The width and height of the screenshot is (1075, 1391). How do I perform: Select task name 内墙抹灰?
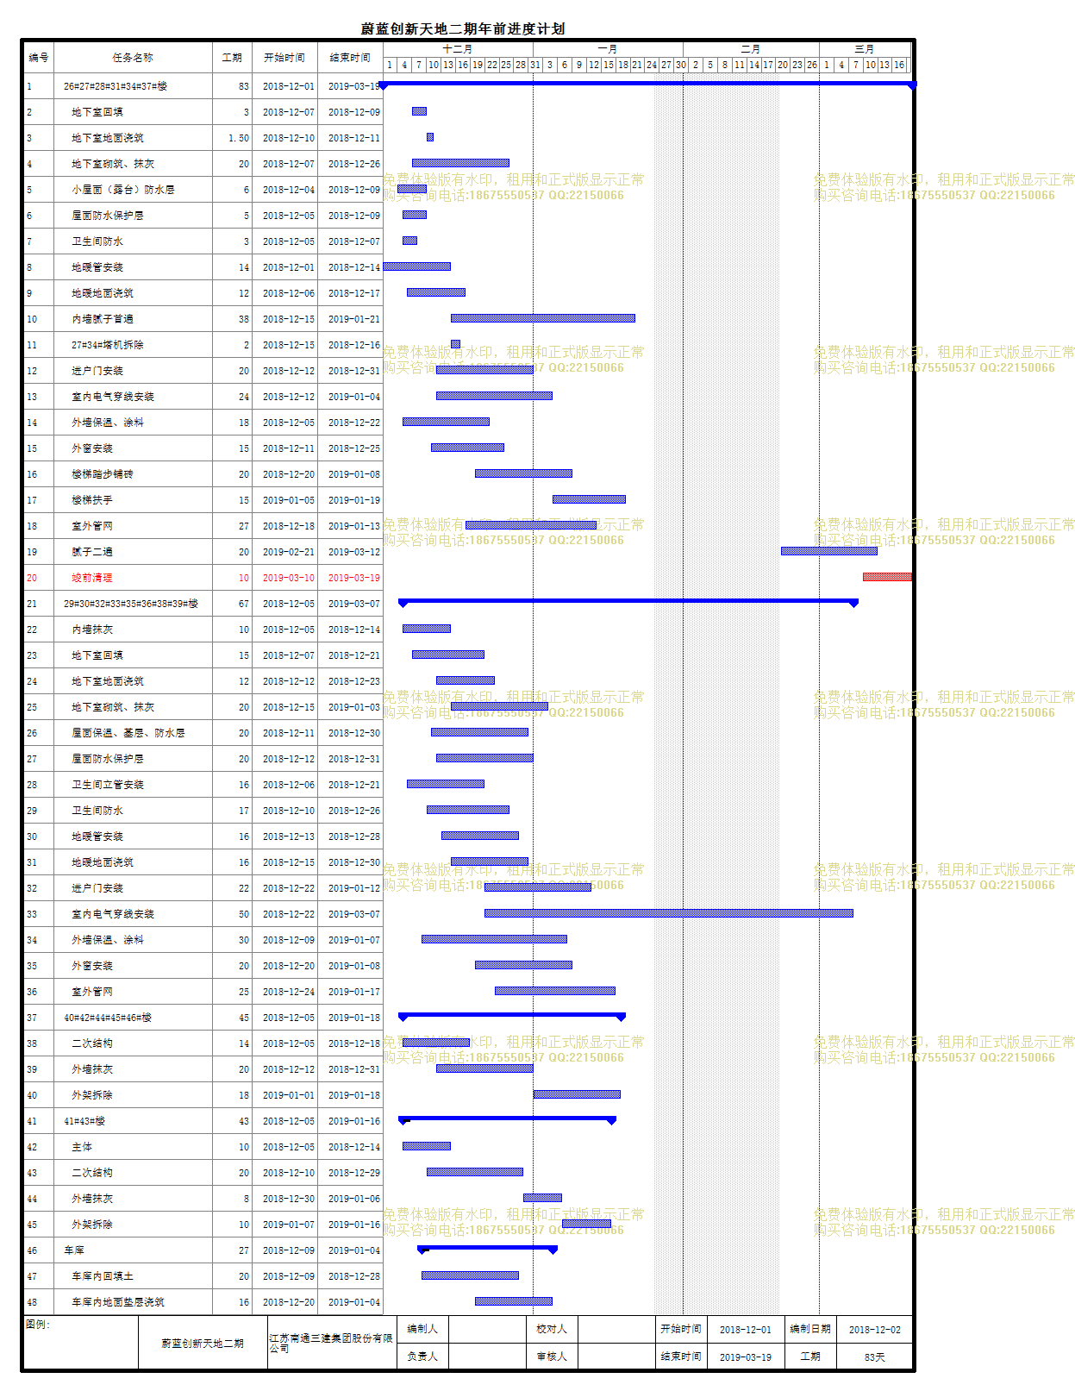[x=92, y=630]
